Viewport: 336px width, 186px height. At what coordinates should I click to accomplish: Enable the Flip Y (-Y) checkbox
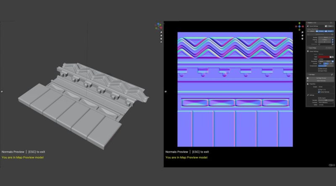pyautogui.click(x=319, y=90)
